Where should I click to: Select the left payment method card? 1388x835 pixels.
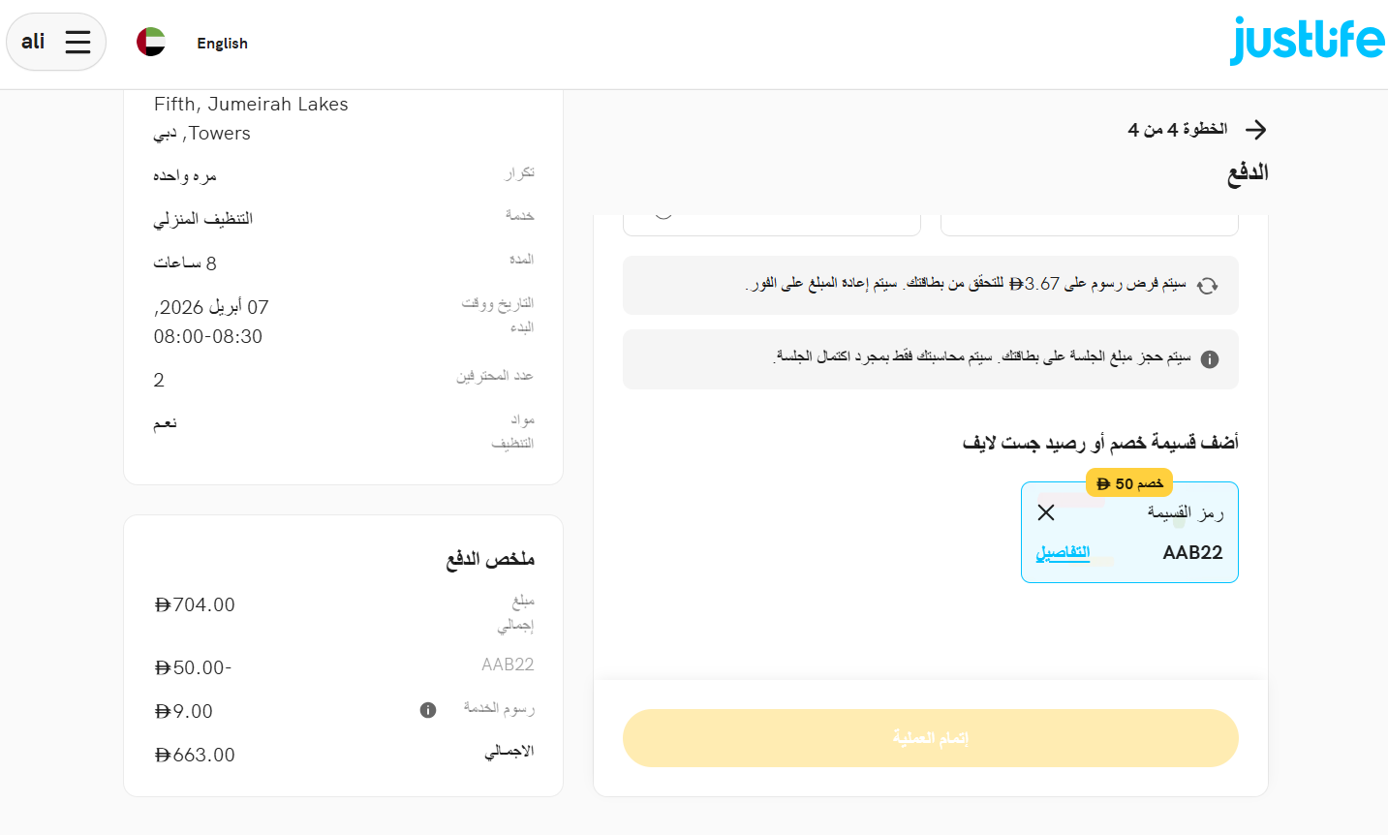pos(772,219)
